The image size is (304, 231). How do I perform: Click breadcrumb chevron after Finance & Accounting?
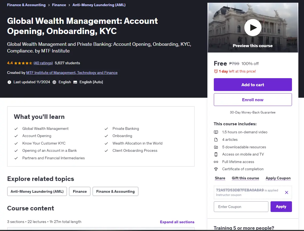point(49,5)
